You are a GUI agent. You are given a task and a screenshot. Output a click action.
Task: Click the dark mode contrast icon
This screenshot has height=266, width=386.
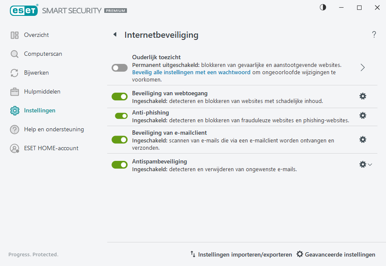[x=323, y=7]
